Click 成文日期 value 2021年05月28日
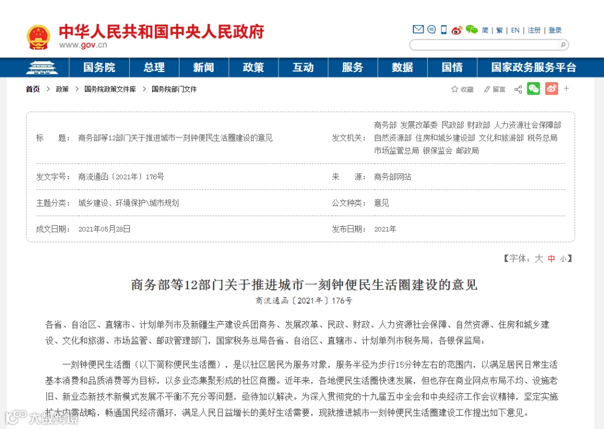The height and width of the screenshot is (429, 604). pos(105,230)
